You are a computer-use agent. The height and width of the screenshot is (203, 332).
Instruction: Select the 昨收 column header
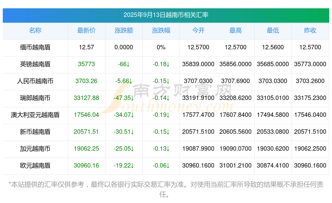310,31
